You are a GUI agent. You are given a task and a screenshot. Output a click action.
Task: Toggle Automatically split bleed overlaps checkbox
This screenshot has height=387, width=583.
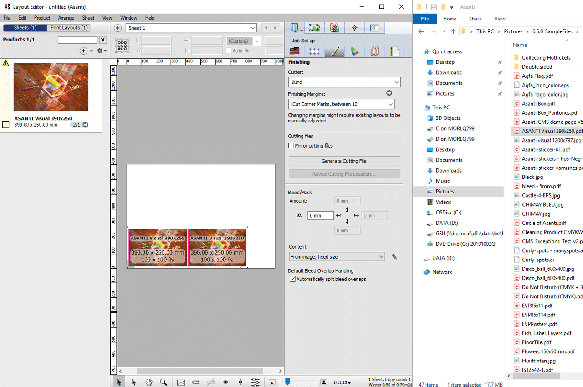[292, 279]
